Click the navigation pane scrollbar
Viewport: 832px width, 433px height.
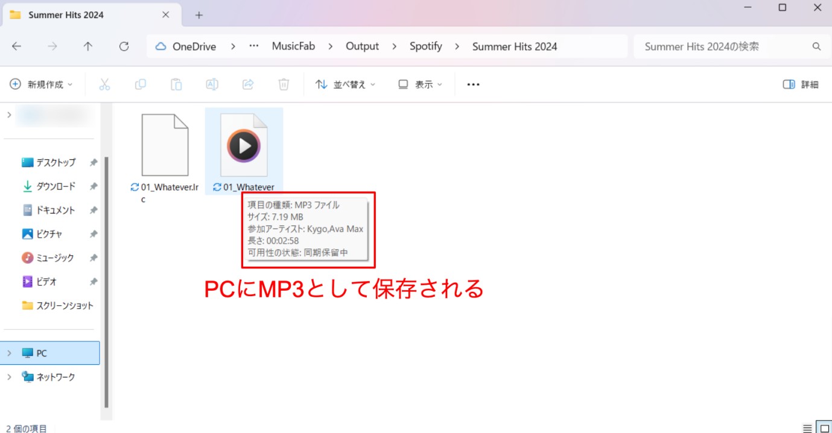pyautogui.click(x=107, y=282)
